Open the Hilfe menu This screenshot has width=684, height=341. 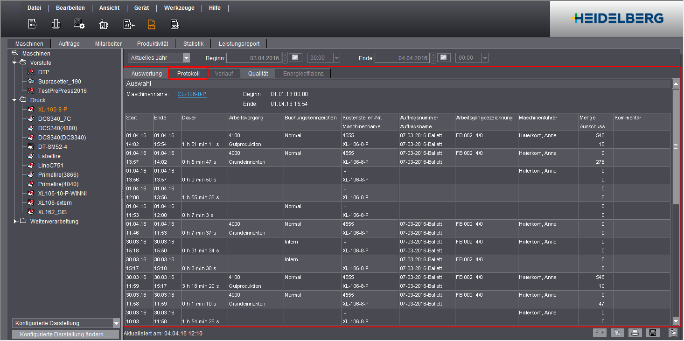click(x=215, y=8)
